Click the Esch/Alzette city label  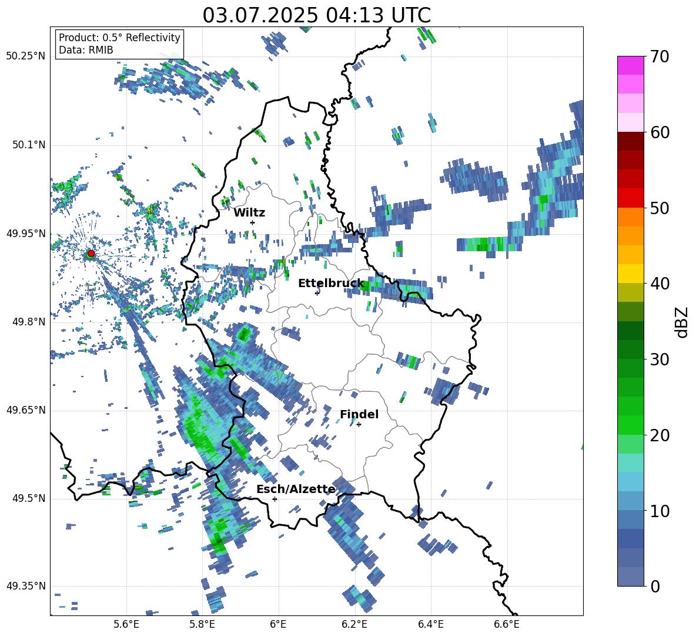click(x=296, y=490)
